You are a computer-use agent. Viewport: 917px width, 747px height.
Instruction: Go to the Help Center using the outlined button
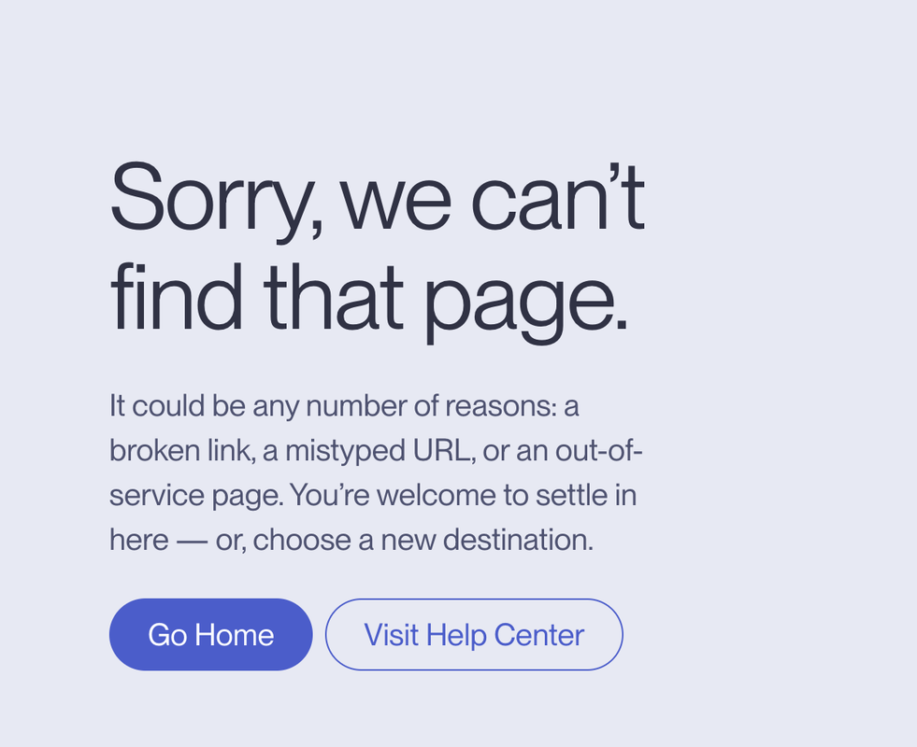(x=474, y=634)
